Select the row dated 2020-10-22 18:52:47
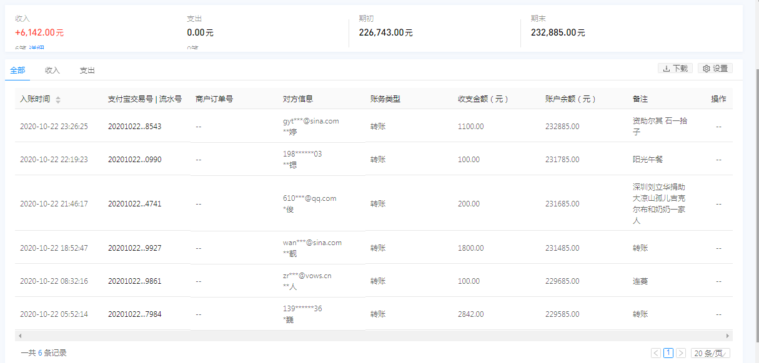Image resolution: width=759 pixels, height=363 pixels. [x=54, y=248]
